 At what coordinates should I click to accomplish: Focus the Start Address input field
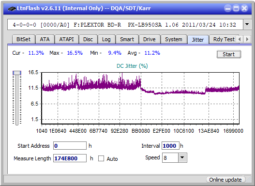[70, 146]
